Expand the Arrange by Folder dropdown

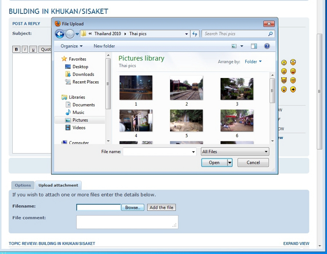(x=253, y=62)
